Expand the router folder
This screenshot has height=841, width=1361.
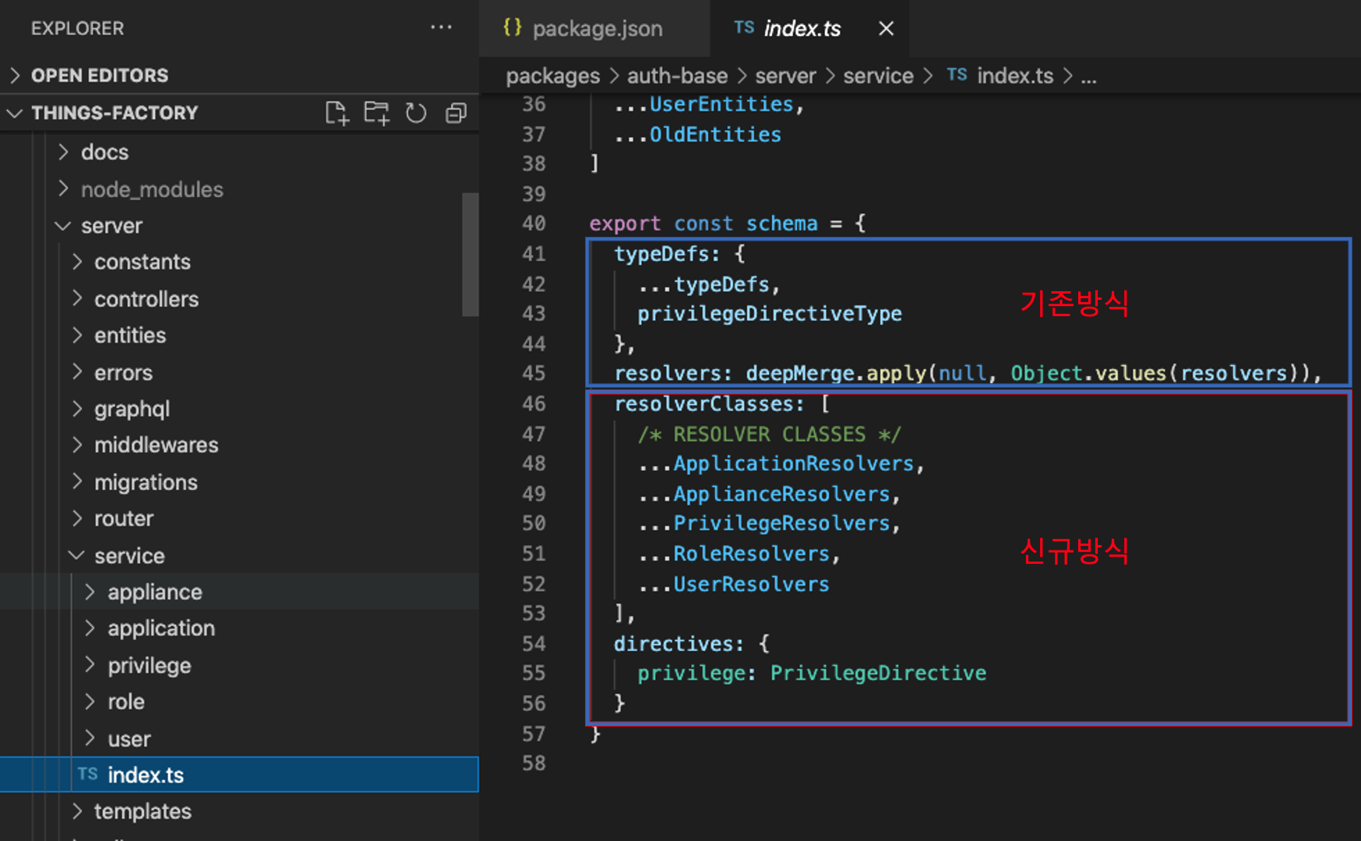pyautogui.click(x=239, y=519)
